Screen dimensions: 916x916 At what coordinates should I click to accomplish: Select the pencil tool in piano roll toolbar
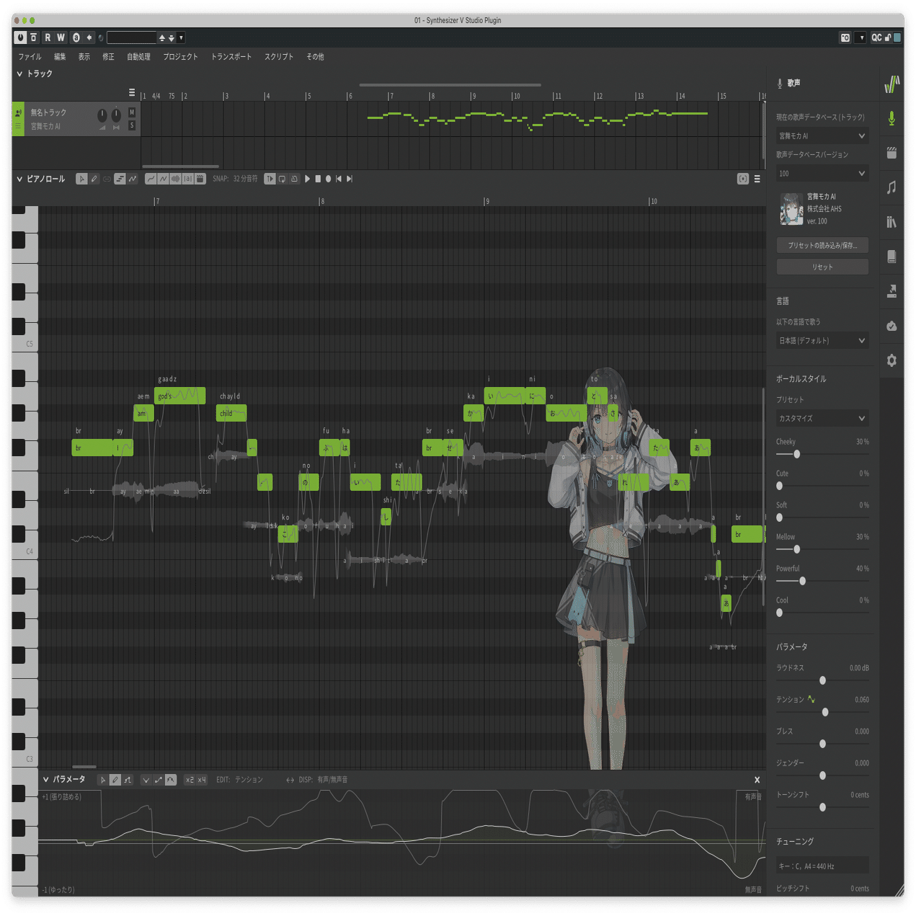point(94,179)
